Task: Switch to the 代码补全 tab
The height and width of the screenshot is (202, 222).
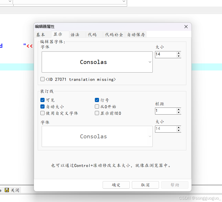Action: 114,34
